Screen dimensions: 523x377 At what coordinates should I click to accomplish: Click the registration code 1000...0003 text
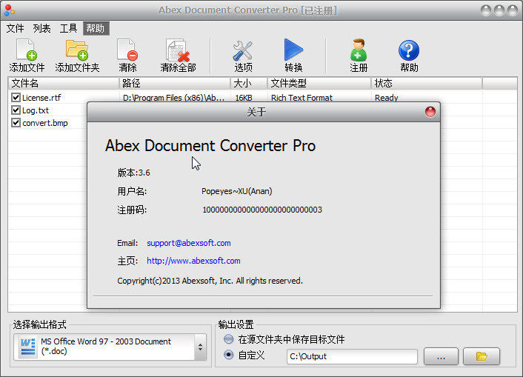click(262, 210)
